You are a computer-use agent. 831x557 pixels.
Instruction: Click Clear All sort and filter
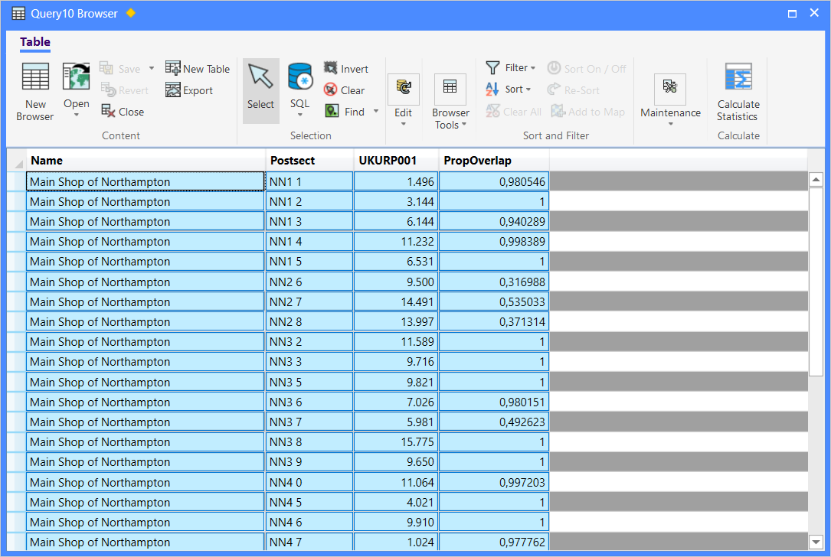pos(514,111)
